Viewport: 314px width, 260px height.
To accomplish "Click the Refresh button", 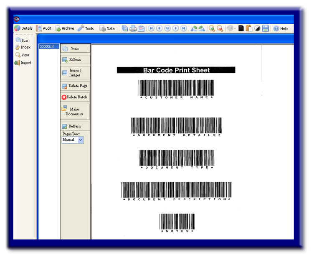I will coord(75,126).
